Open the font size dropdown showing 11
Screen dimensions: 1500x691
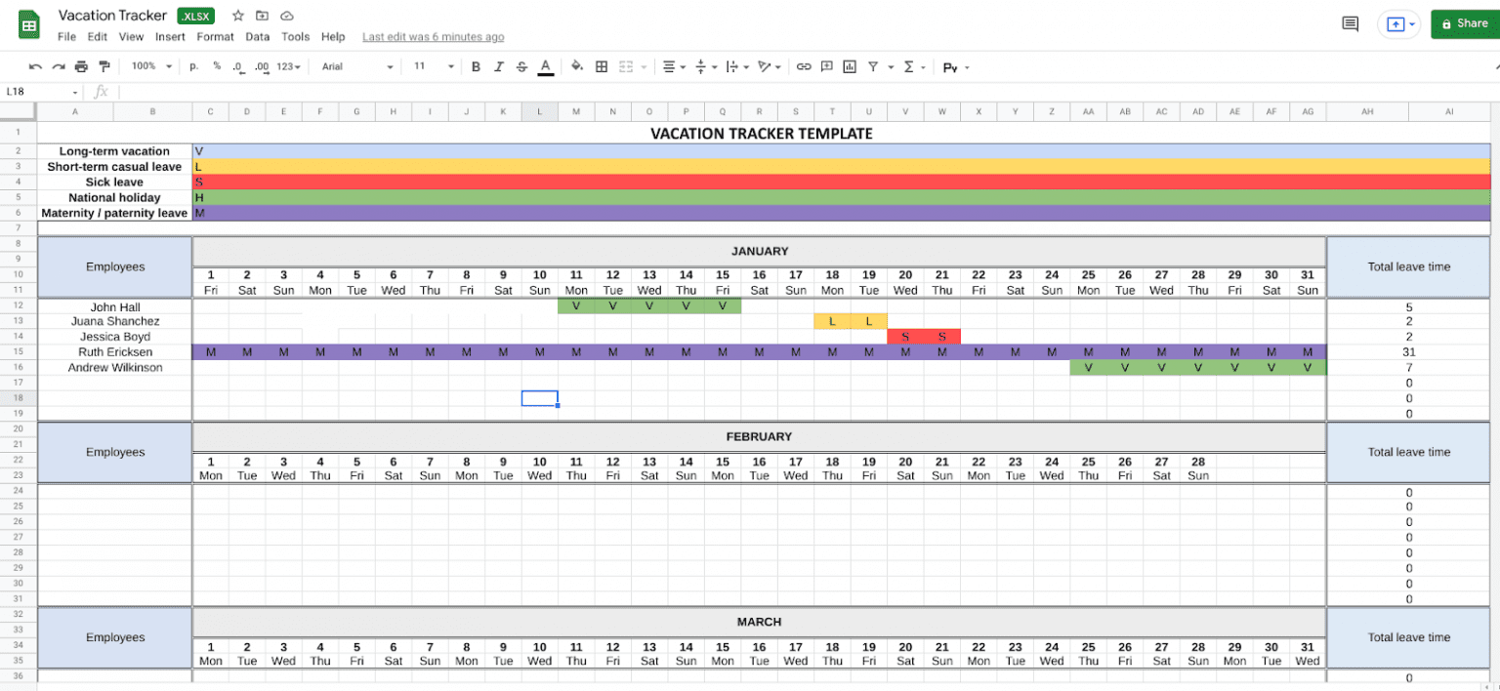tap(434, 66)
